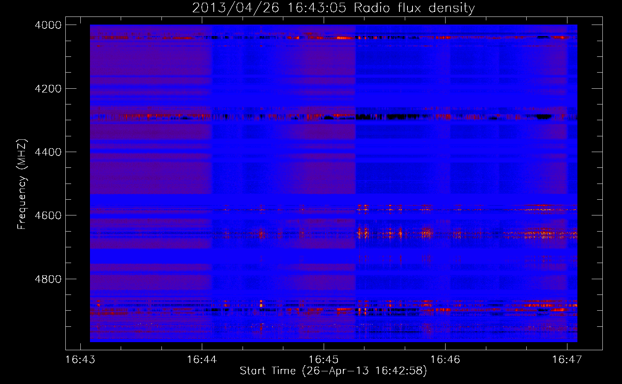Select the 4800 frequency axis label
Screen dimensions: 622x384
tap(48, 279)
